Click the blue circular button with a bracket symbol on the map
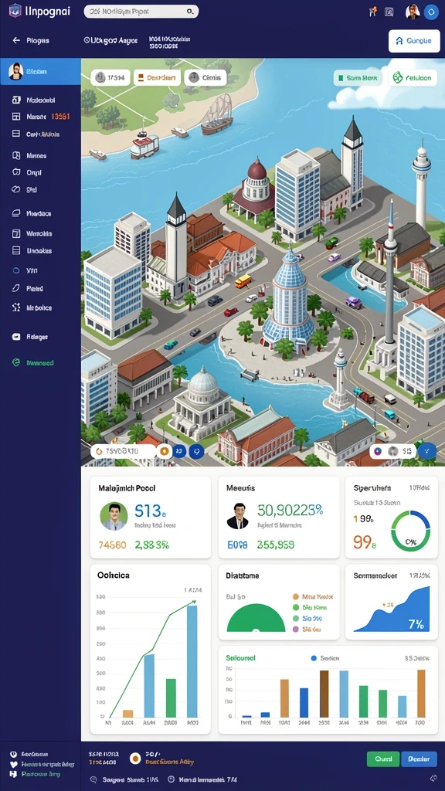Image resolution: width=445 pixels, height=791 pixels. pyautogui.click(x=180, y=451)
